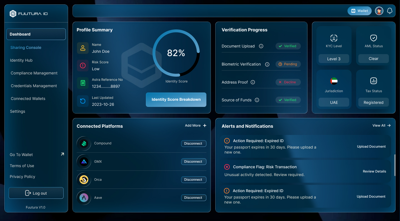Open notifications bell icon

(390, 11)
